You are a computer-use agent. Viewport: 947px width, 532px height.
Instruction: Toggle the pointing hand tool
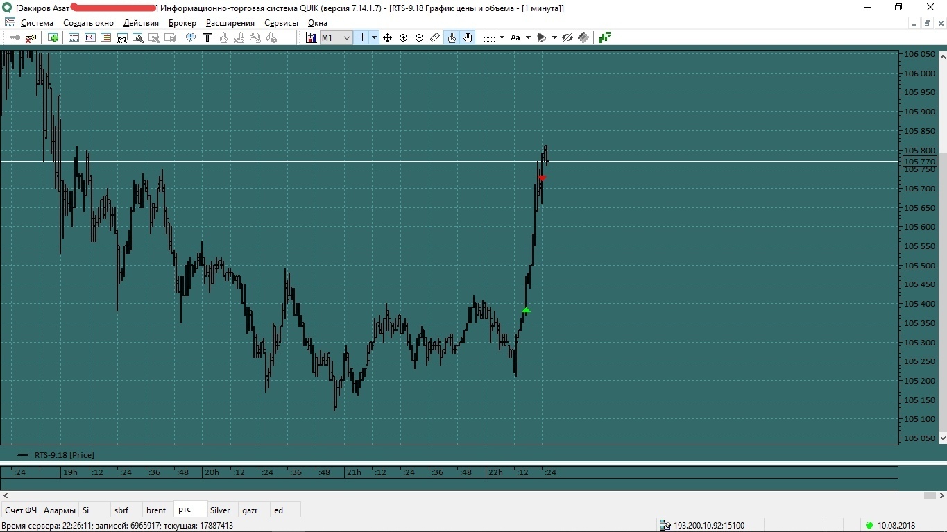(x=452, y=37)
